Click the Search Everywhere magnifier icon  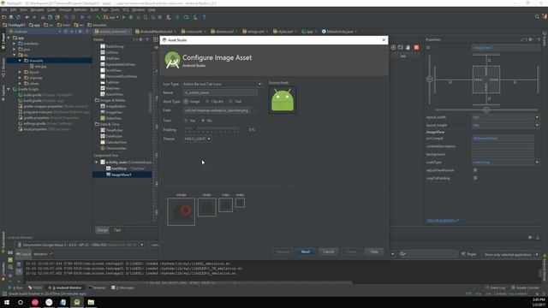point(537,17)
